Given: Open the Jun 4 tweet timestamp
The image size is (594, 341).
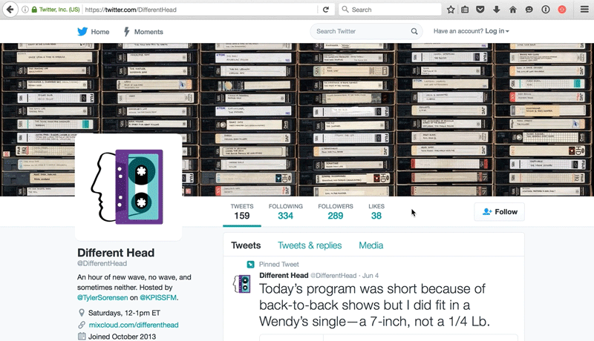Looking at the screenshot, I should click(370, 276).
